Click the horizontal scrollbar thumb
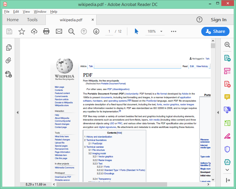The height and width of the screenshot is (189, 236). (x=112, y=184)
